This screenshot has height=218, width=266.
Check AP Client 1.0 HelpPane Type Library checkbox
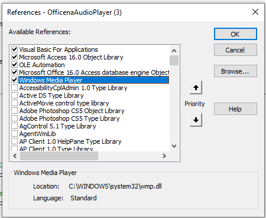click(x=14, y=141)
